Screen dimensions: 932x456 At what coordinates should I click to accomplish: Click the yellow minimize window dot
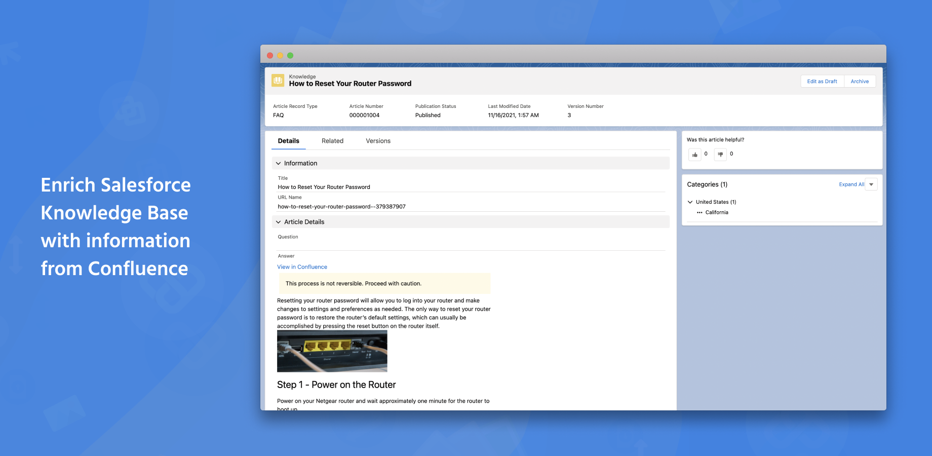point(280,55)
